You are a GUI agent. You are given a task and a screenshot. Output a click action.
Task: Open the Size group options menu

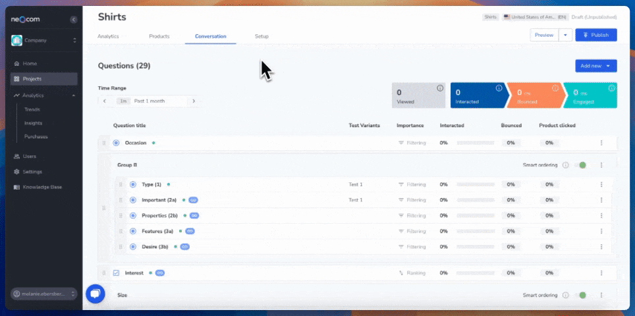tap(601, 296)
